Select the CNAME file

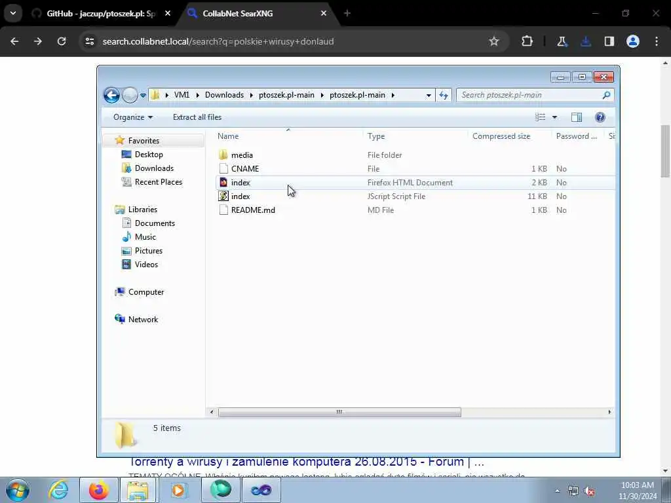(x=245, y=168)
